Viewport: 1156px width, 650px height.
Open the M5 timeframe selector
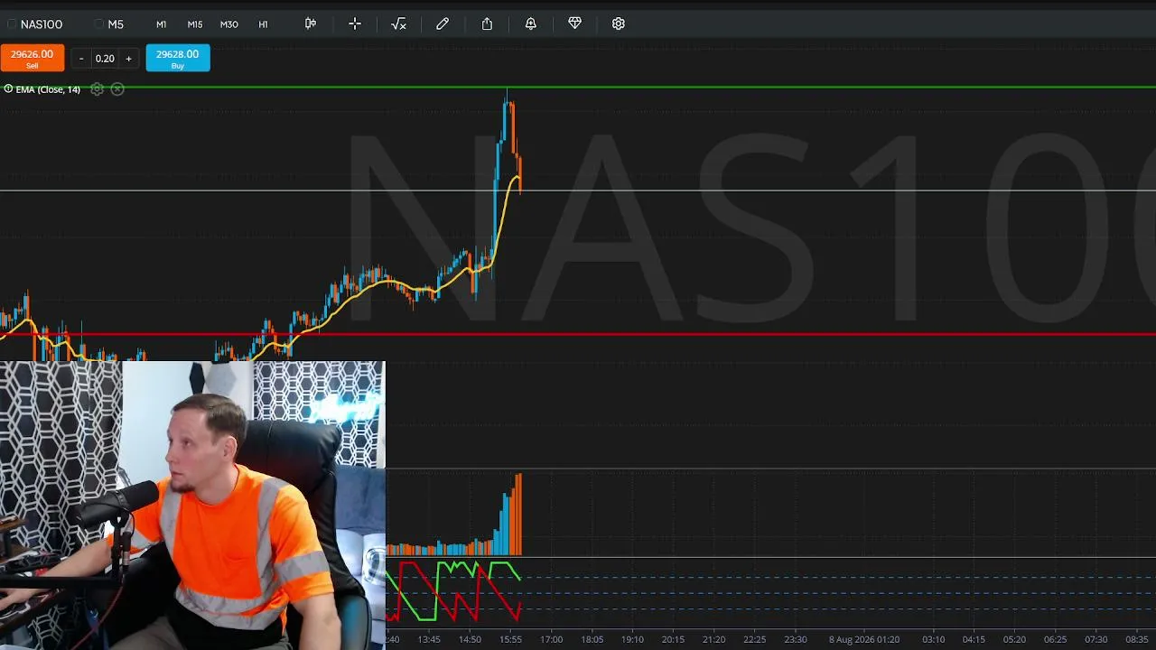[109, 24]
